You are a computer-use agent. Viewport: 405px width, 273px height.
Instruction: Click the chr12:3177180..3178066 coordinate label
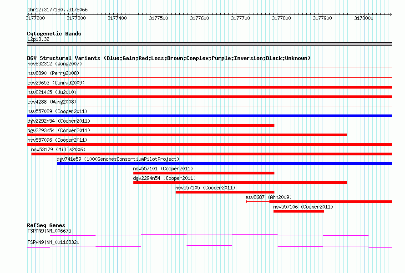[57, 10]
